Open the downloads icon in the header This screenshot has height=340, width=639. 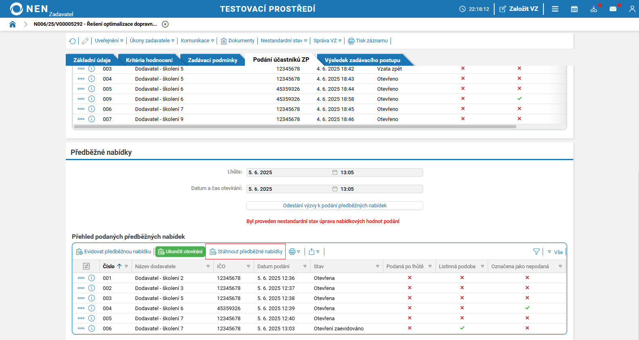pyautogui.click(x=594, y=9)
